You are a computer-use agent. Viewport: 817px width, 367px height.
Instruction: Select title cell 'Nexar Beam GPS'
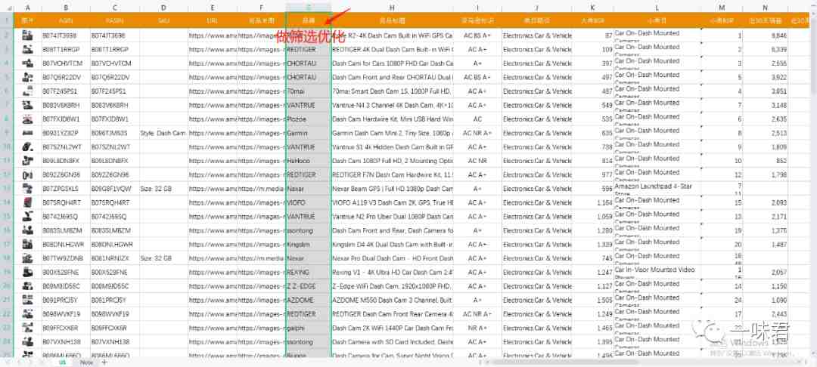[392, 189]
